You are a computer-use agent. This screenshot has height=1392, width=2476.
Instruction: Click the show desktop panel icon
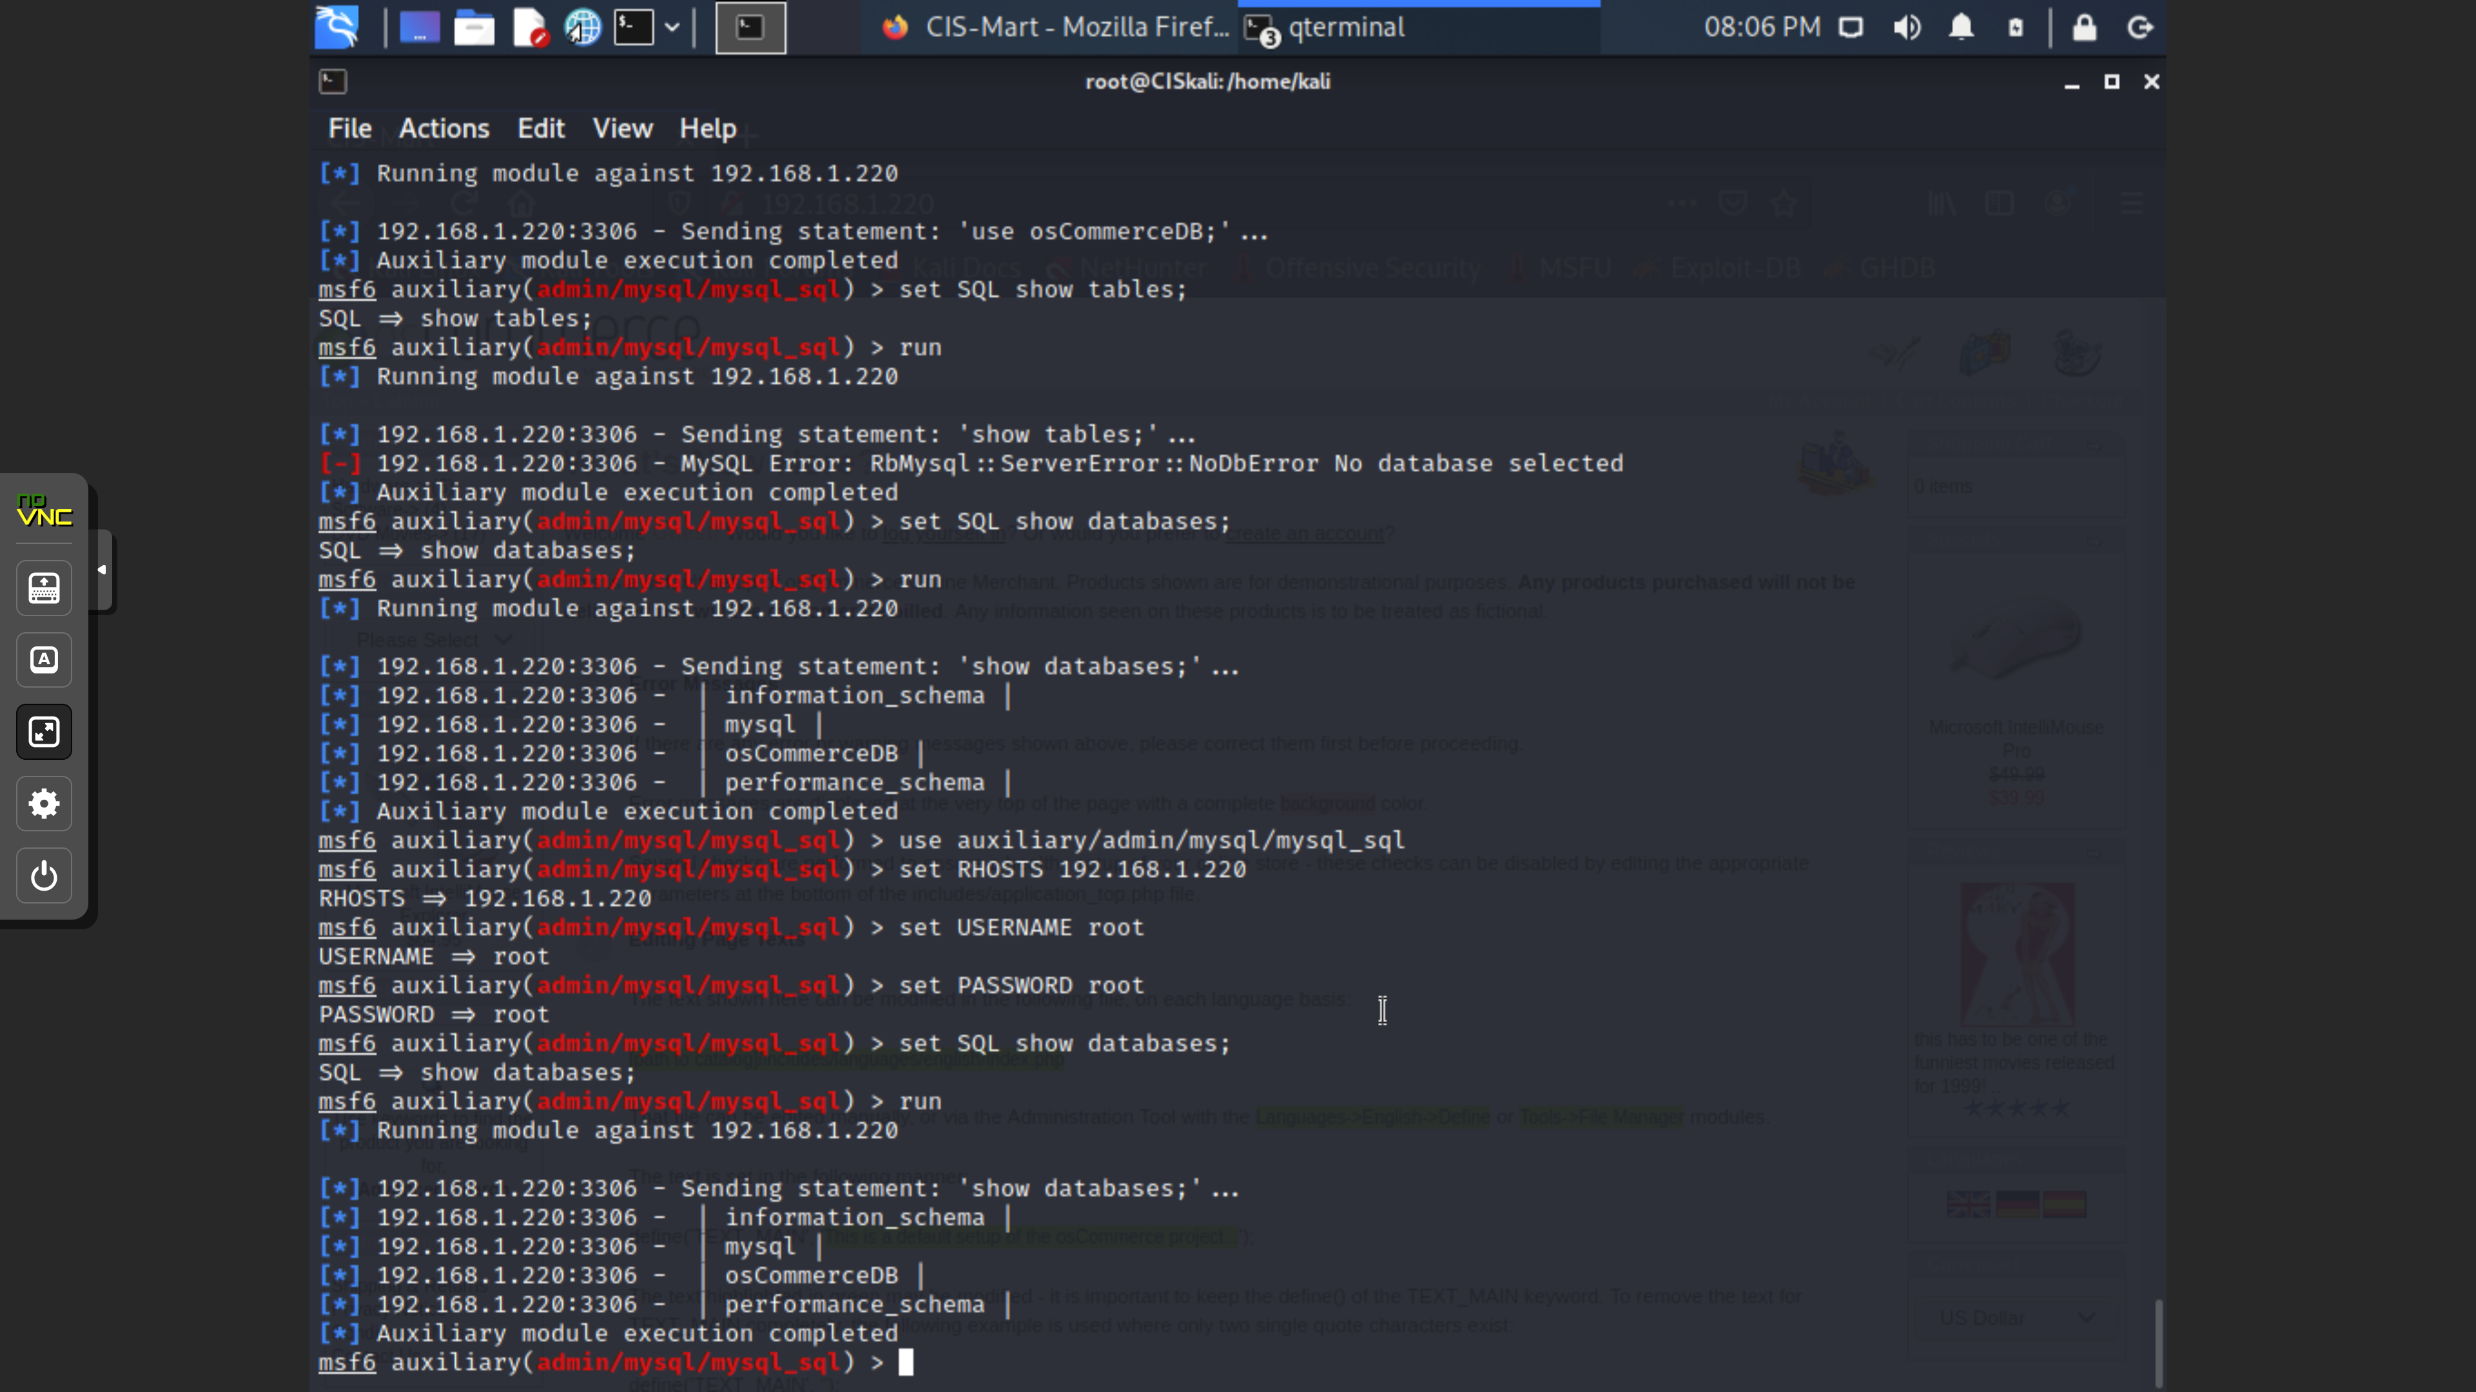pyautogui.click(x=419, y=27)
